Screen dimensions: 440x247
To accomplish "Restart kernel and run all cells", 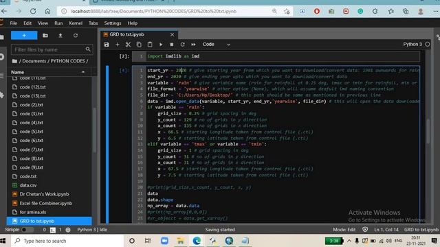I will [x=193, y=45].
